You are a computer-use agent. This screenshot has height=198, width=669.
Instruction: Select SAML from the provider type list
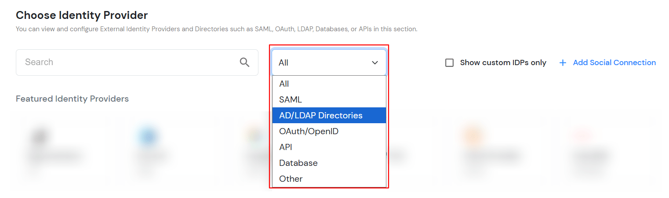point(291,99)
